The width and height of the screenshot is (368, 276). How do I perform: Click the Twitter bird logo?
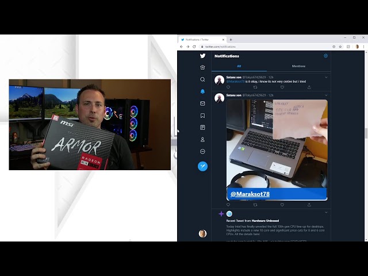202,56
